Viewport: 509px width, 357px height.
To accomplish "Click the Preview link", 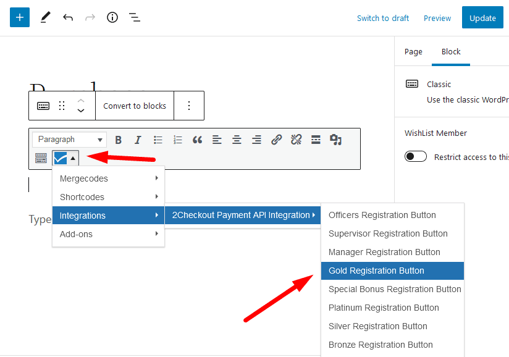I will click(x=437, y=18).
